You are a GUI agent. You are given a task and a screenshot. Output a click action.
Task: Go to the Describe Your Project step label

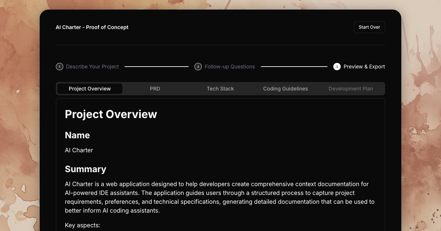(x=92, y=67)
